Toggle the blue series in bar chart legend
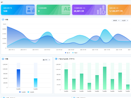The image size is (131, 98). 22,92
